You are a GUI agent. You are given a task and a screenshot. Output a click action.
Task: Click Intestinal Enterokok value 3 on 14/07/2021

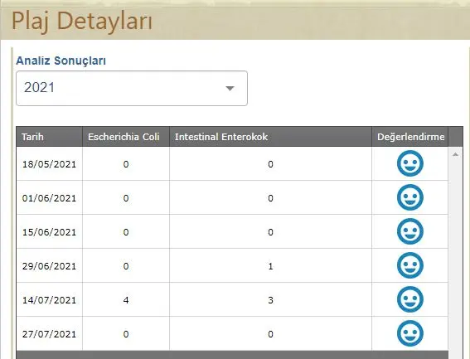pyautogui.click(x=270, y=300)
